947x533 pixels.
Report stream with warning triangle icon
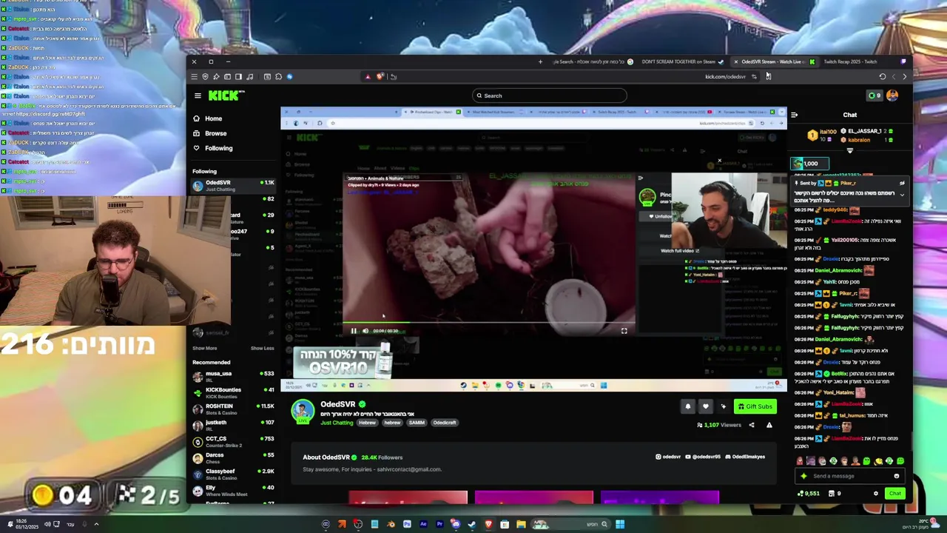769,425
